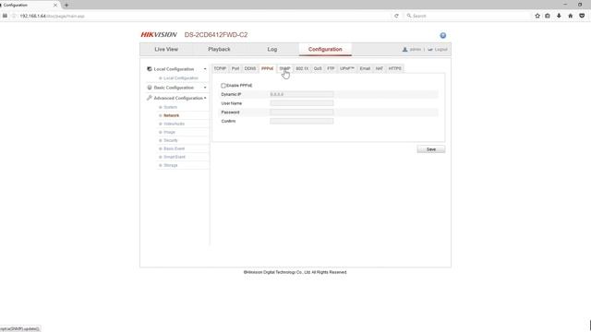Bookmark this page with star icon
591x332 pixels.
[537, 16]
